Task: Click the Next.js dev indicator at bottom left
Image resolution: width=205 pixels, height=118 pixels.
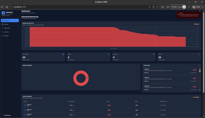Action: point(2,115)
